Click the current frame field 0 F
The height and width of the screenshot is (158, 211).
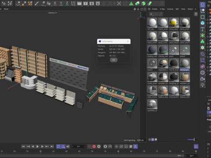pos(79,147)
